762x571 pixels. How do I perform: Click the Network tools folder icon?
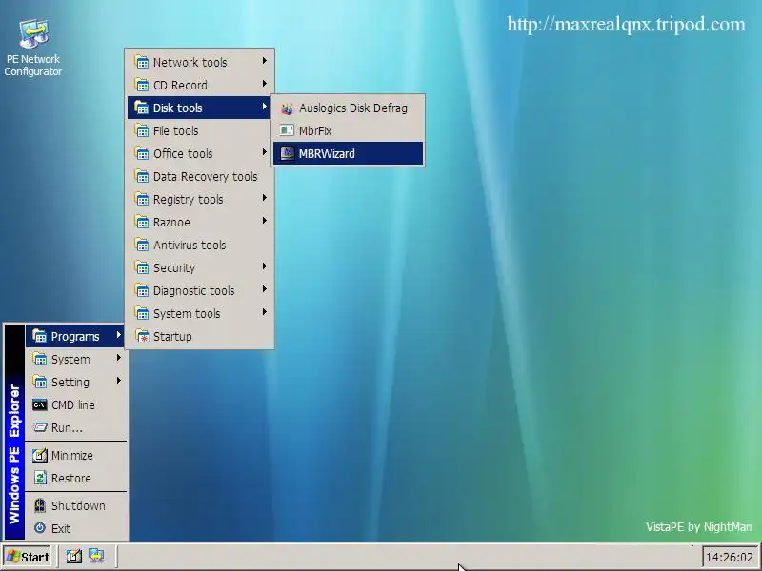141,62
